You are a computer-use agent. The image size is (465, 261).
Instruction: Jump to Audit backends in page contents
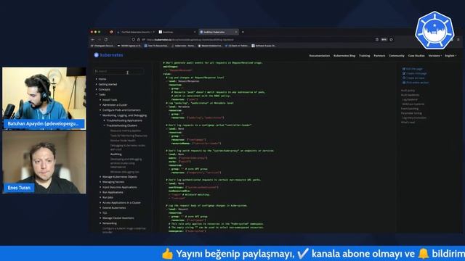(410, 95)
